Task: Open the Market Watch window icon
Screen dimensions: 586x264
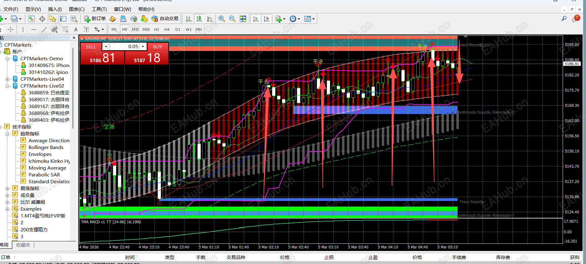Action: [x=31, y=19]
